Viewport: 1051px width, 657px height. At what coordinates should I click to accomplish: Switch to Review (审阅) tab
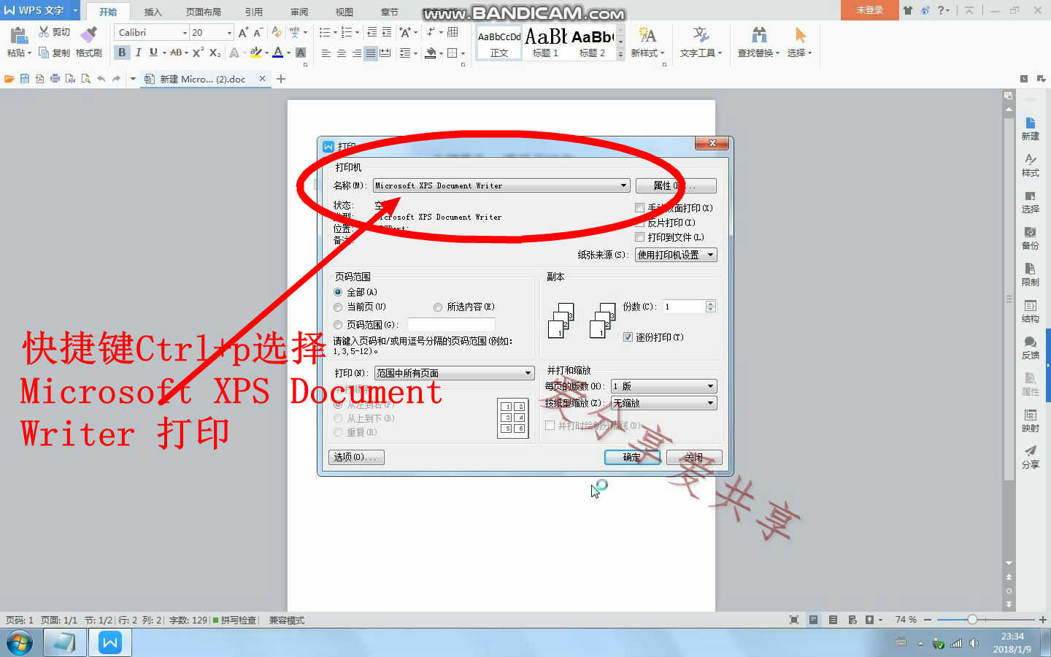299,12
